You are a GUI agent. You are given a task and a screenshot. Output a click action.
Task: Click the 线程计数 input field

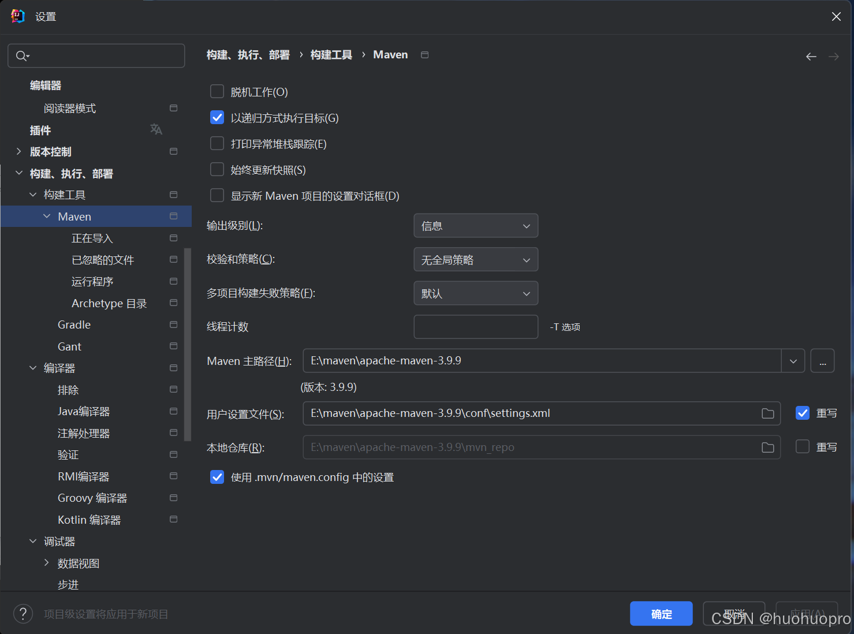click(476, 327)
